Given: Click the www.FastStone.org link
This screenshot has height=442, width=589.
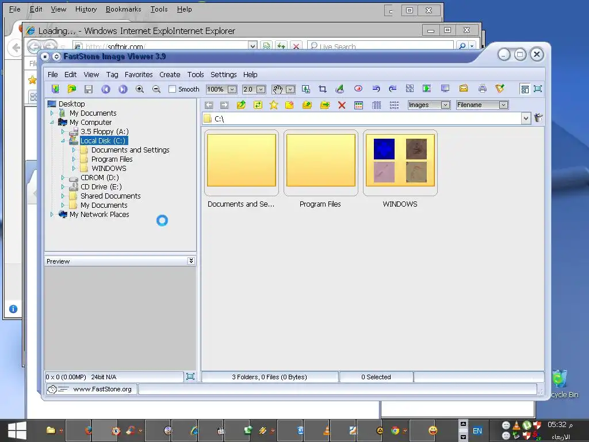Looking at the screenshot, I should [x=102, y=389].
